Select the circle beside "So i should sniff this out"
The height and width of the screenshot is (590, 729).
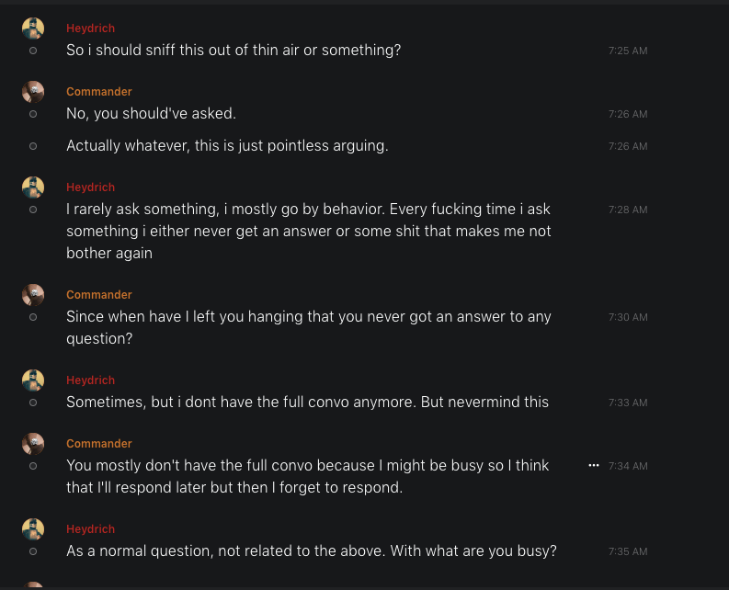click(x=33, y=51)
